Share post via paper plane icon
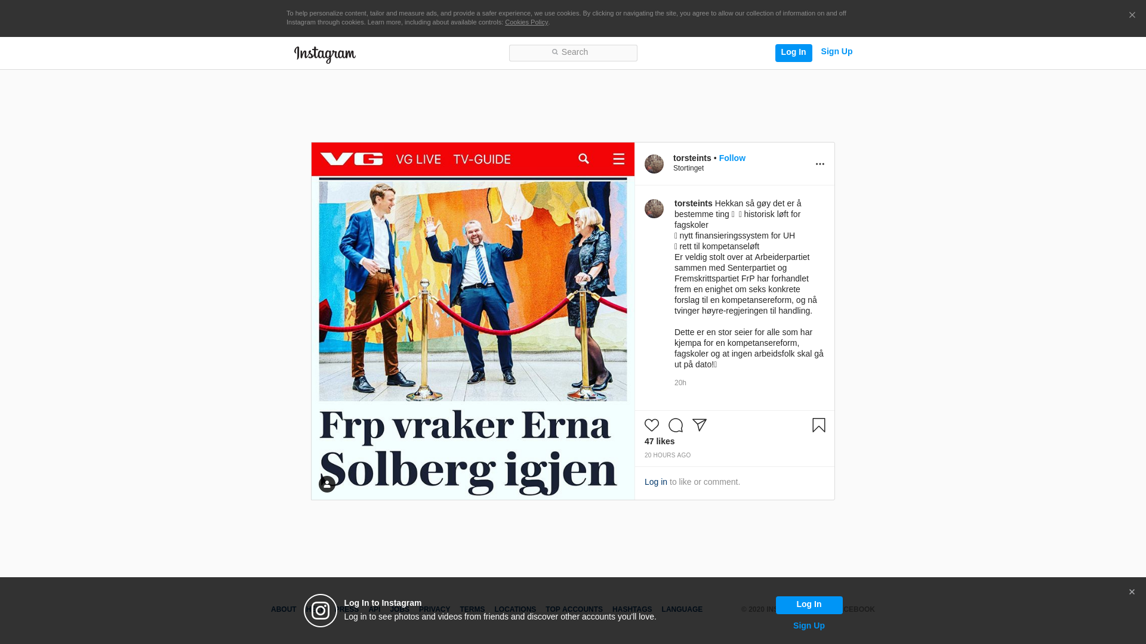Image resolution: width=1146 pixels, height=644 pixels. point(700,425)
